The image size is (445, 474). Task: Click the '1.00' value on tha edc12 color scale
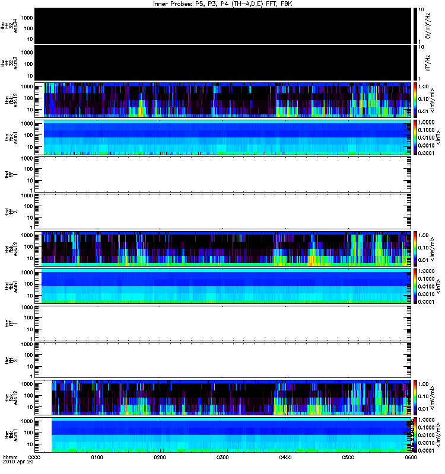point(424,87)
